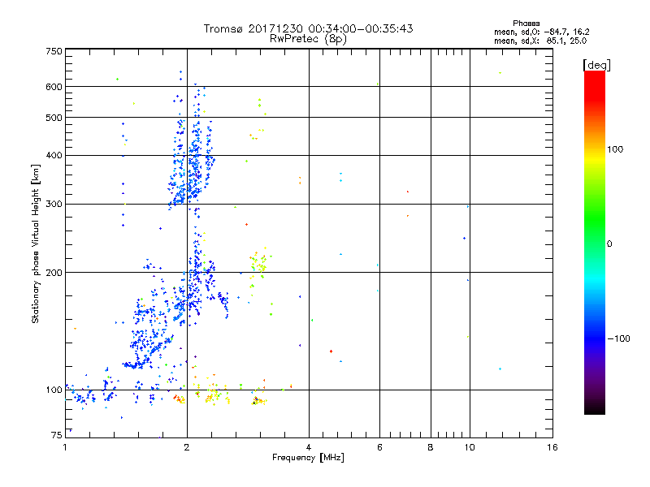
Task: Click the 'RwPretec (8p)' subtitle
Action: (x=308, y=39)
